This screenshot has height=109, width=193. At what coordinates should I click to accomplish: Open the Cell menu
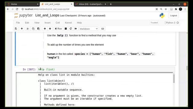pyautogui.click(x=58, y=23)
